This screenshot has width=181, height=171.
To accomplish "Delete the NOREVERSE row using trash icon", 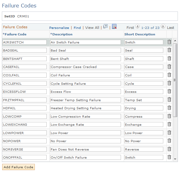I will (169, 149).
